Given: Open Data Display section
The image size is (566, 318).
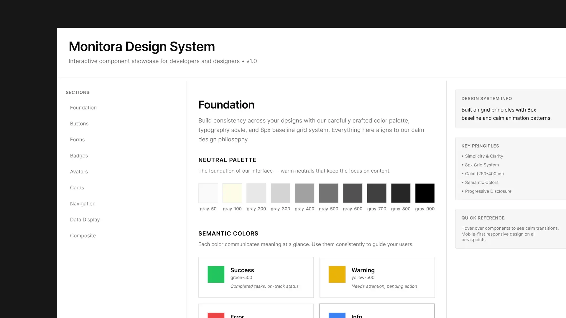Looking at the screenshot, I should coord(85,220).
